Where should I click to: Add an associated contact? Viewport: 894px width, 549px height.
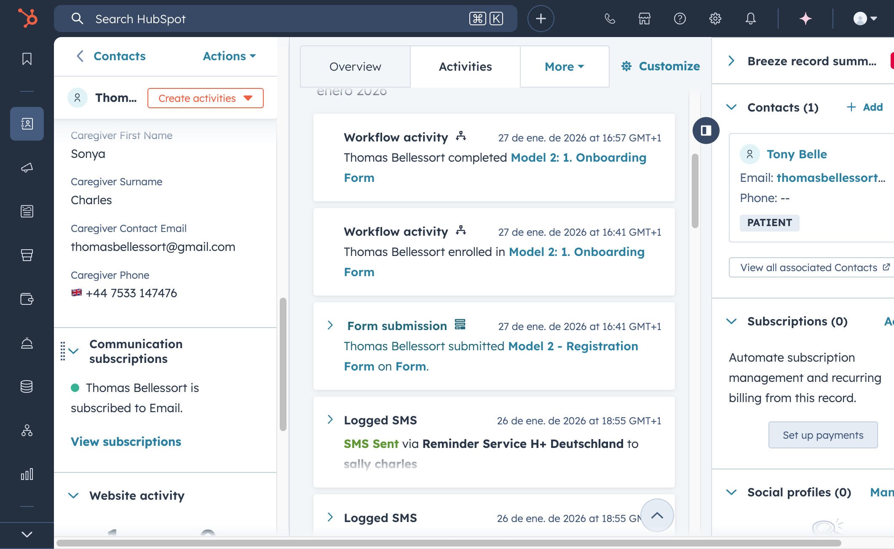click(865, 107)
